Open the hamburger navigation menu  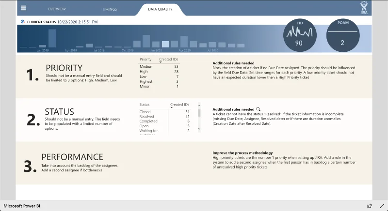[x=23, y=8]
